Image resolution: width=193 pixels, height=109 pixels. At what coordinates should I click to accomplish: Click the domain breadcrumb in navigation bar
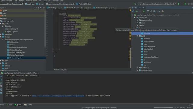pos(40,4)
